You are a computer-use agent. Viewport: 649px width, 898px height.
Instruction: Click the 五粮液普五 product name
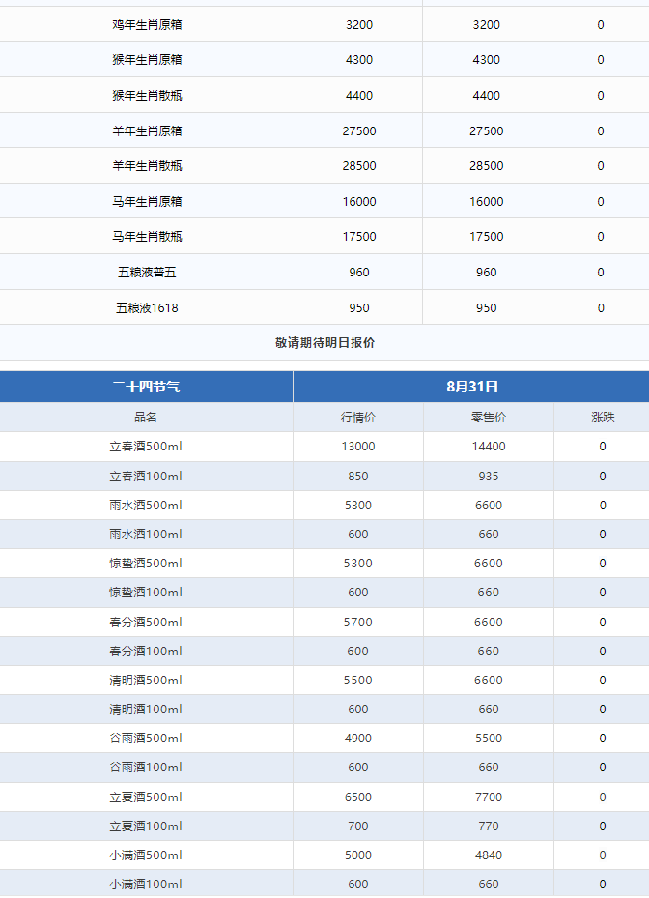pos(147,272)
